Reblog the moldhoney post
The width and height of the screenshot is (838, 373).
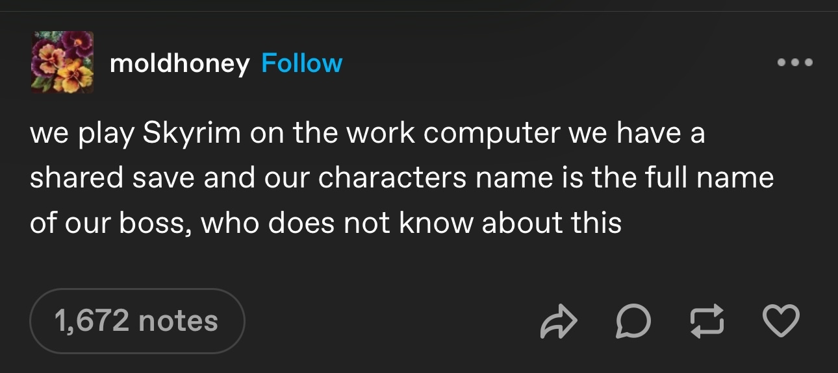(x=705, y=322)
